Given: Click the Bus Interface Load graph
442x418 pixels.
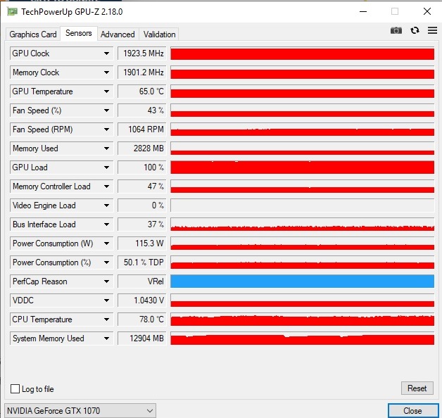Looking at the screenshot, I should [302, 224].
